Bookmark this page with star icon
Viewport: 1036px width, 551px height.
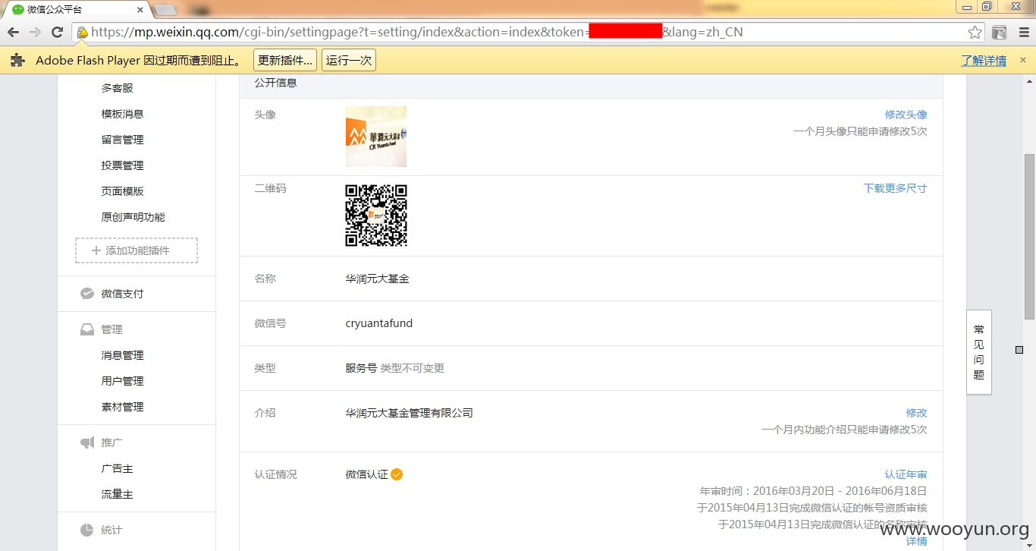pos(975,33)
